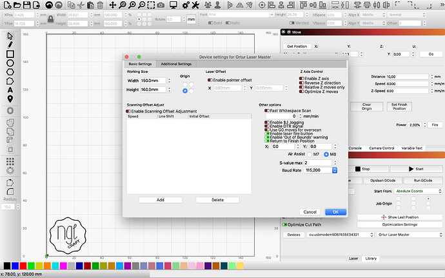Click the Start button in Laser panel
Screen dimensions: 445x278
click(416, 169)
